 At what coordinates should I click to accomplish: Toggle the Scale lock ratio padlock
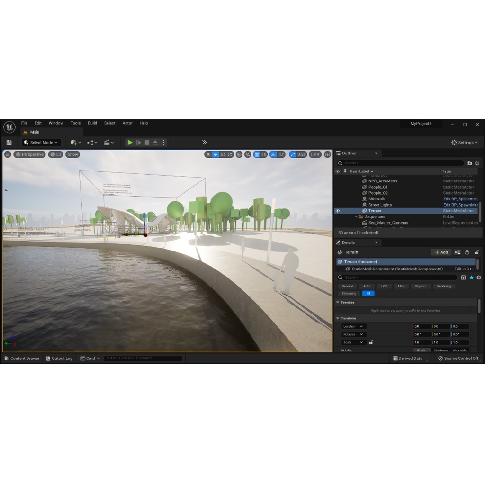click(371, 342)
